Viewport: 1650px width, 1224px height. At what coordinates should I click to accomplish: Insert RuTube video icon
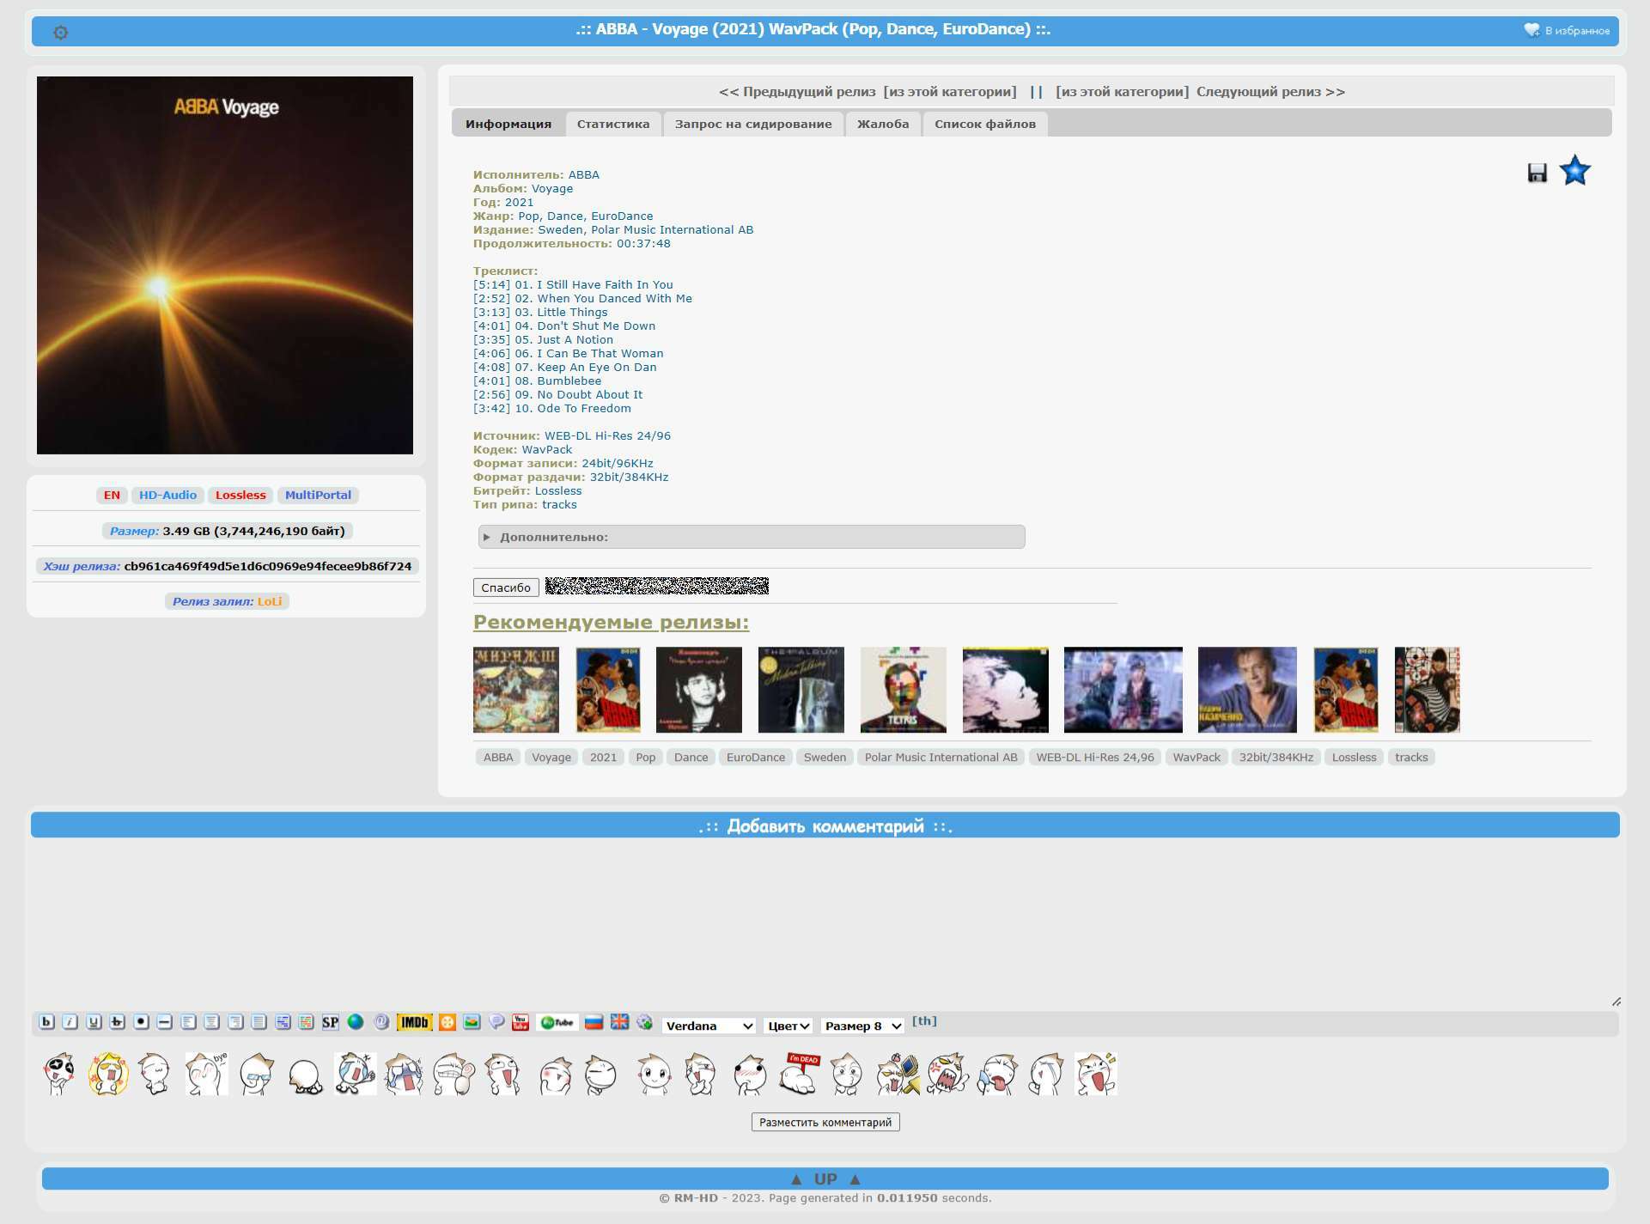(557, 1022)
